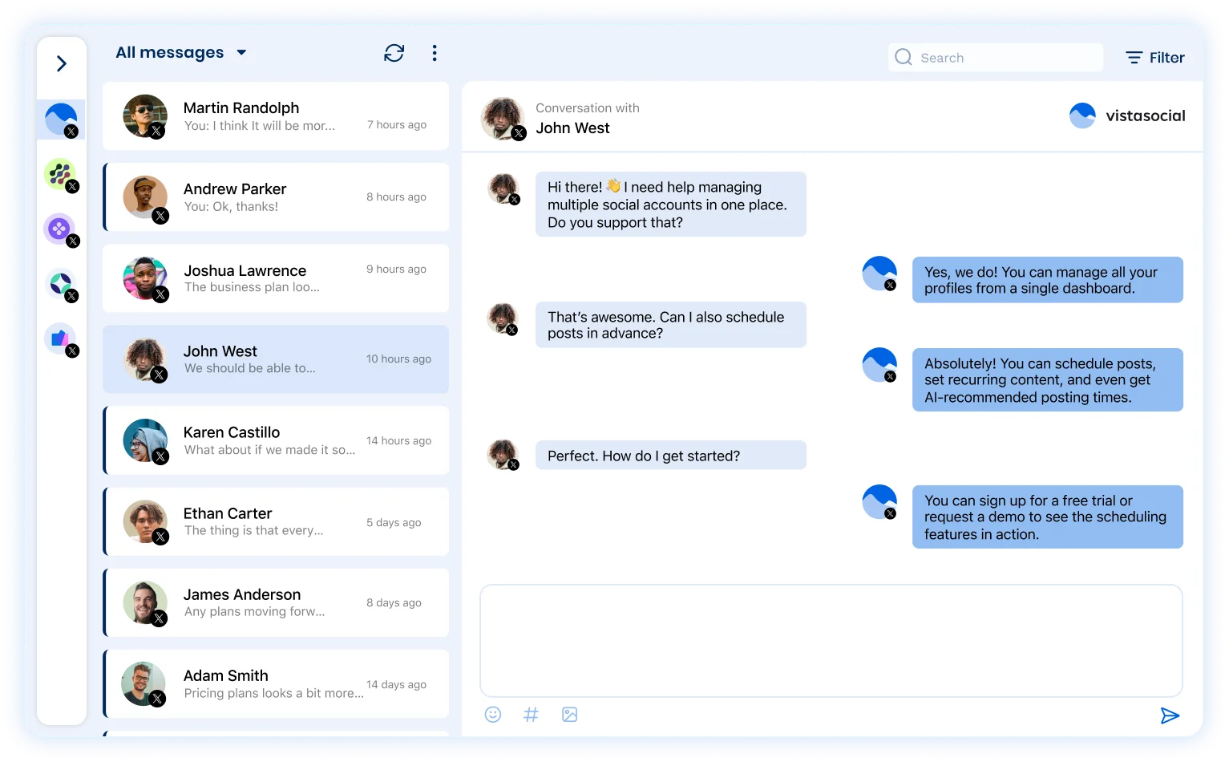Screen dimensions: 1229x762
Task: Expand the collapsed accounts sidebar
Action: tap(62, 63)
